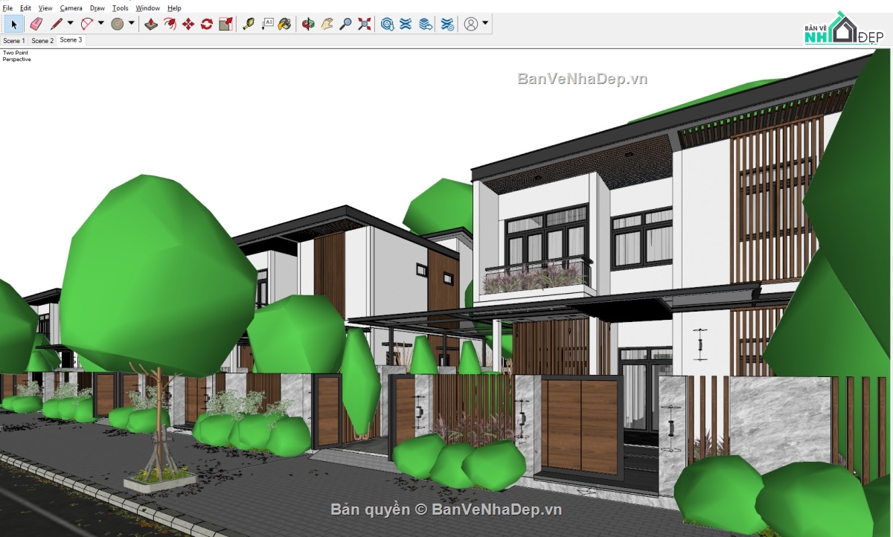Select the Move tool
Image resolution: width=893 pixels, height=537 pixels.
(188, 23)
